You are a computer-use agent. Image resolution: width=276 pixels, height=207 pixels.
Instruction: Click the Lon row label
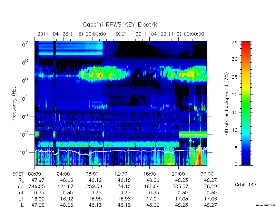click(x=19, y=186)
